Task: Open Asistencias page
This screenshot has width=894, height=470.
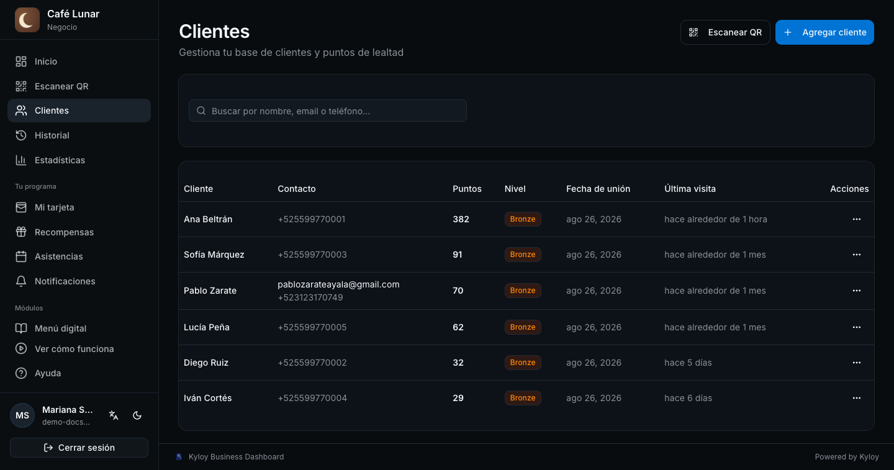Action: point(79,256)
